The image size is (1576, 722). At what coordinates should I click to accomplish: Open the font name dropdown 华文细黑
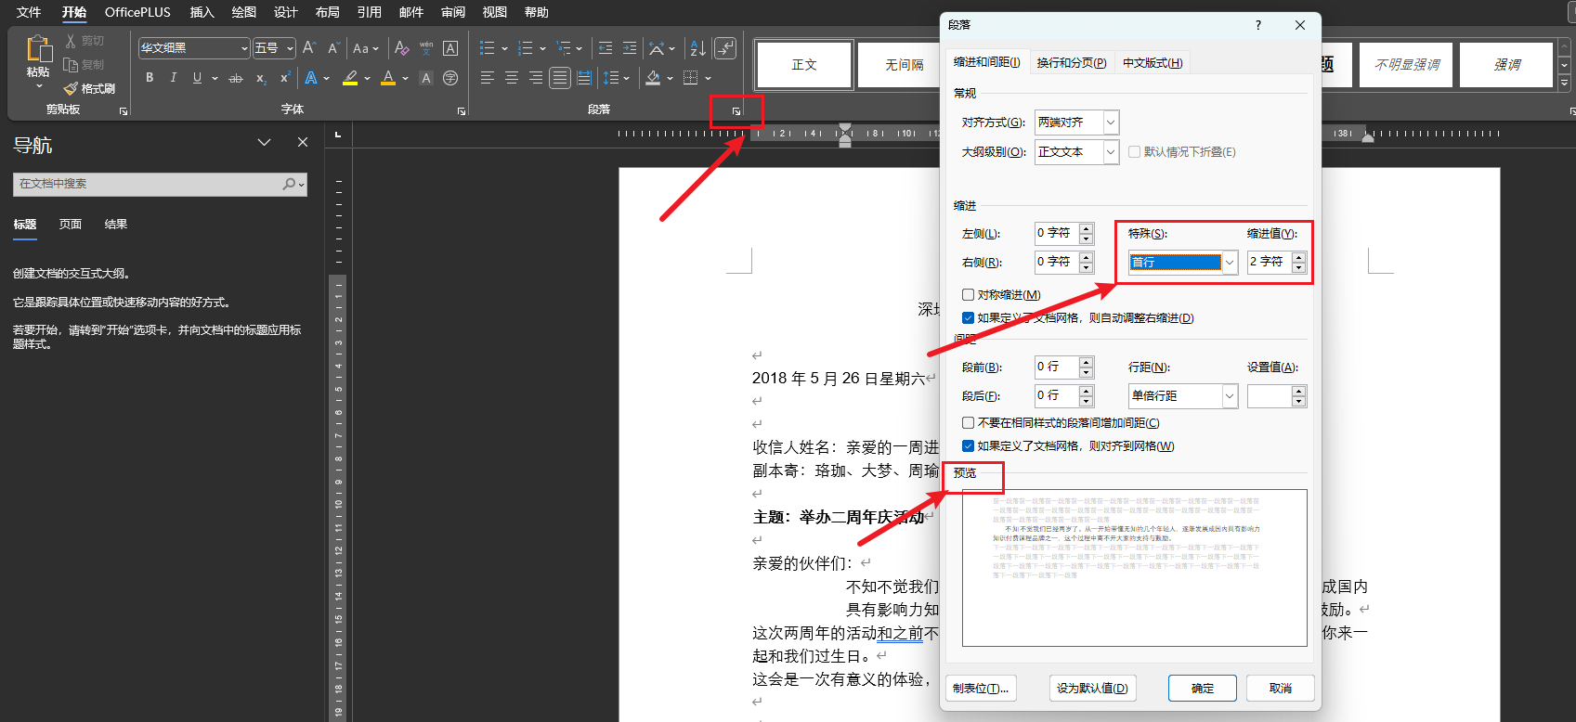coord(244,48)
